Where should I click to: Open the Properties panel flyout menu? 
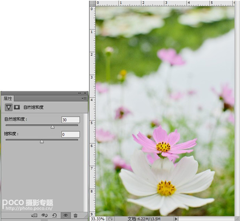point(84,98)
